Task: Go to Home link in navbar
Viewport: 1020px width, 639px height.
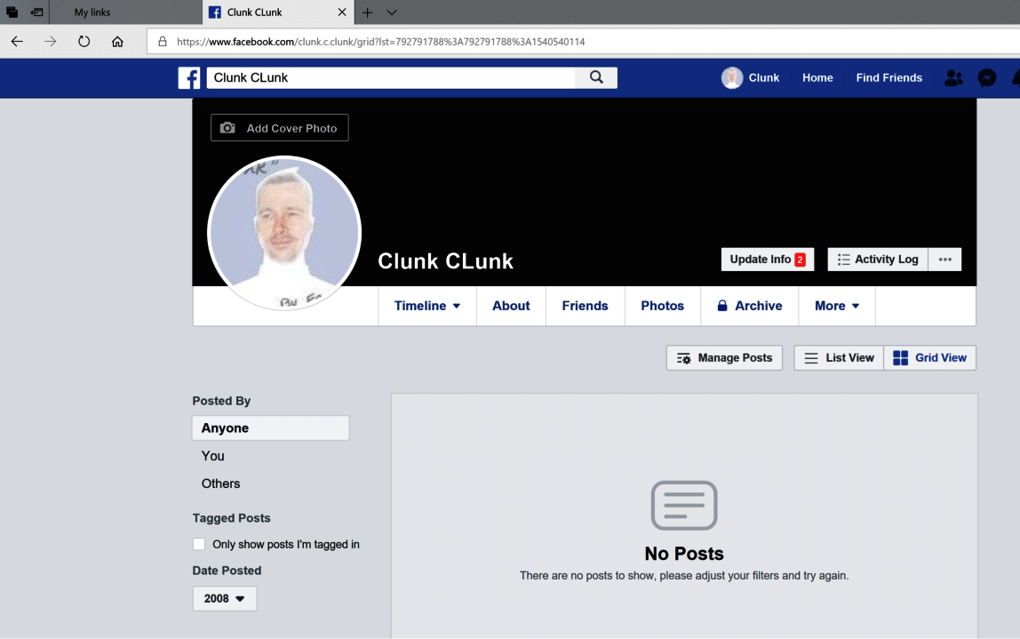Action: [817, 78]
